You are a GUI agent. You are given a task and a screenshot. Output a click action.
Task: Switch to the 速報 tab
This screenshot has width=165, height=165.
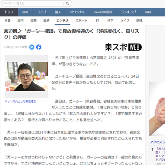[x=25, y=12]
